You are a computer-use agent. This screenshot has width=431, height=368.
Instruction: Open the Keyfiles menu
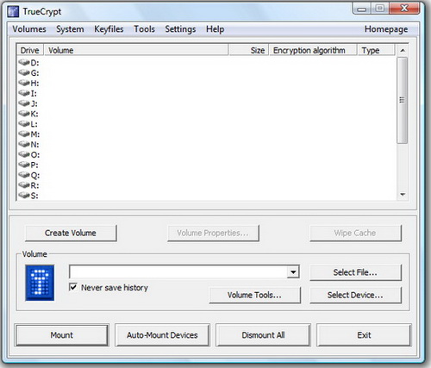pos(109,29)
